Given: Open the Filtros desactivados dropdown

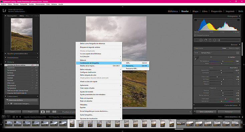Looking at the screenshot, I should click(232, 117).
